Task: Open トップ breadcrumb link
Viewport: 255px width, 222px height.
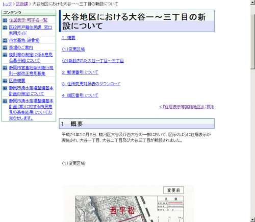Action: point(7,4)
